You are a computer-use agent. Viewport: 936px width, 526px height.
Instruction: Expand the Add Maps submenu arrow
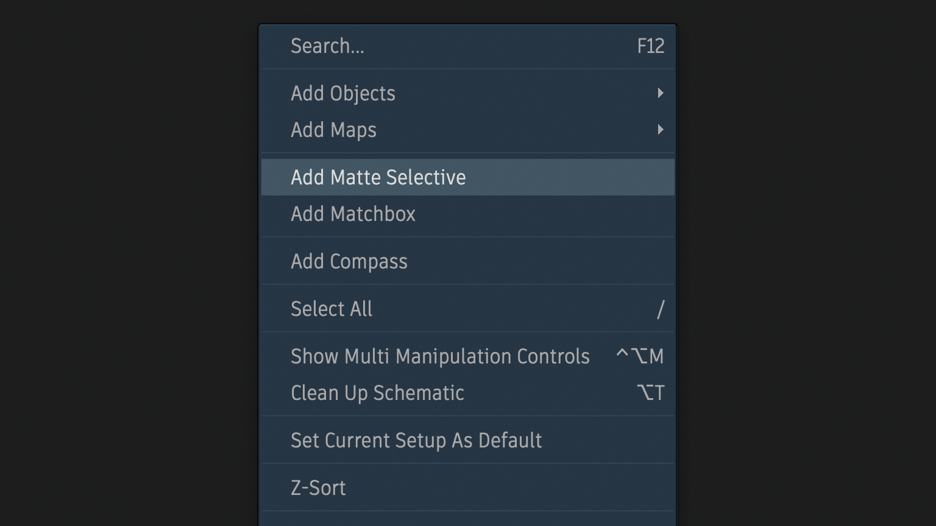point(660,130)
